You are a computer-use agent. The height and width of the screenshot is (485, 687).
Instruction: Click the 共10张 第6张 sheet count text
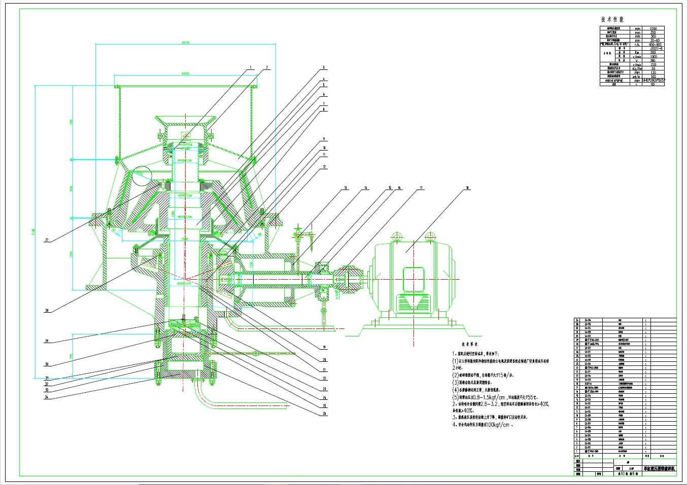[627, 474]
